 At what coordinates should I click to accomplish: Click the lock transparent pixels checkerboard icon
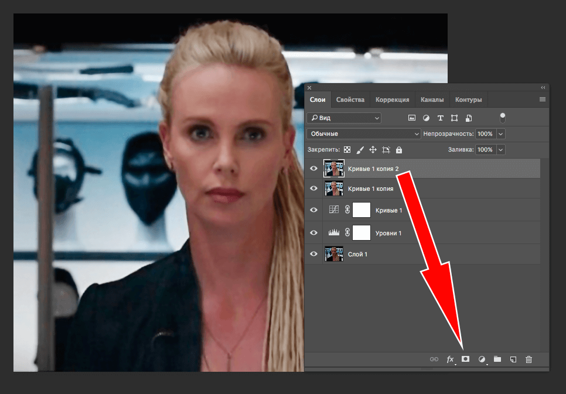347,150
